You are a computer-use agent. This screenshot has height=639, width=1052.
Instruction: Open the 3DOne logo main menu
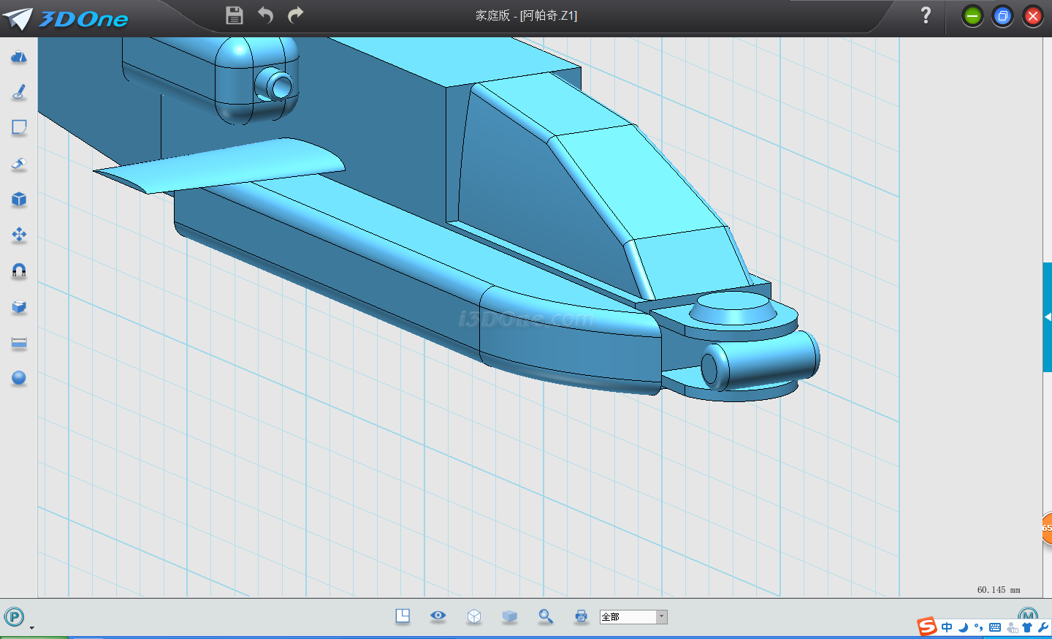click(66, 18)
